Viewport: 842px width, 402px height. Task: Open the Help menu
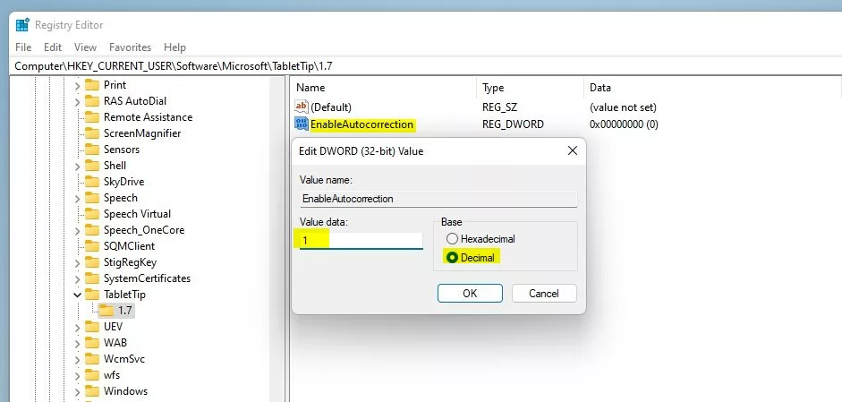click(x=174, y=47)
